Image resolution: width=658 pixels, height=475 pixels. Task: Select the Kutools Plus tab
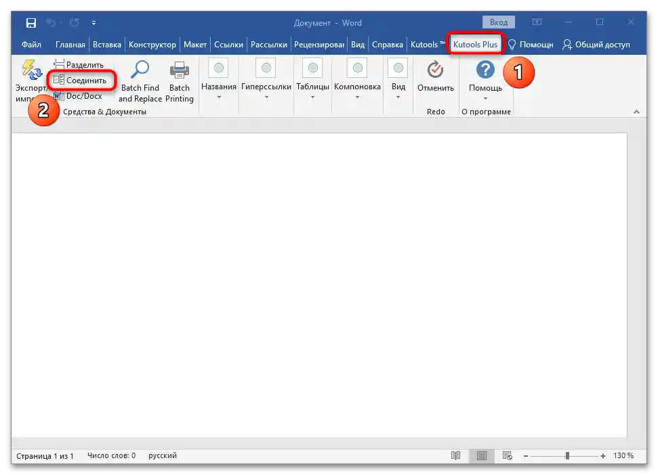[476, 45]
